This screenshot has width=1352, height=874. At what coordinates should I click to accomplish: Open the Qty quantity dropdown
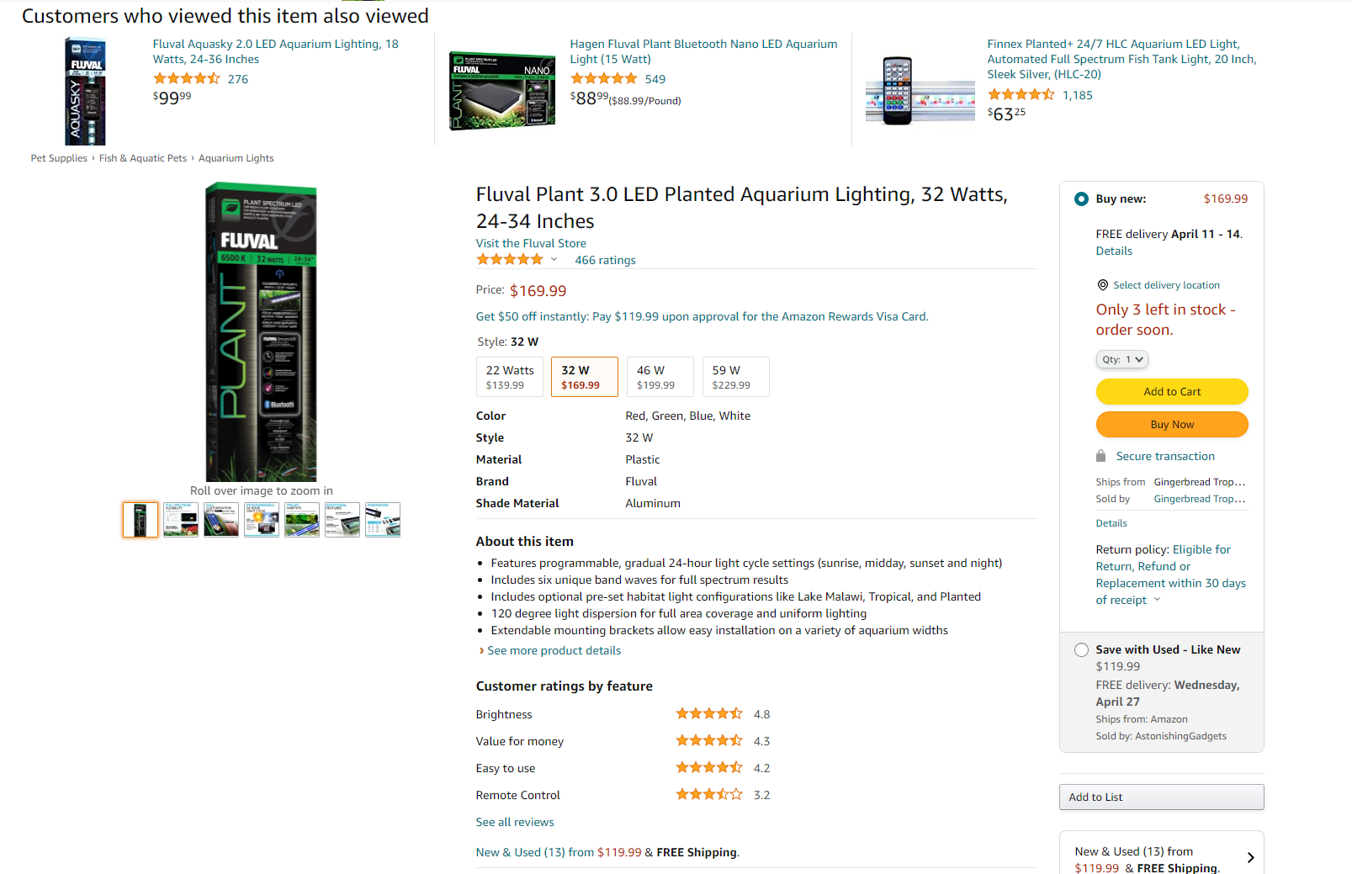(1121, 359)
